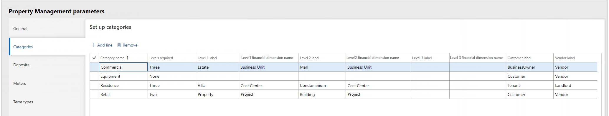Open Level1 financial dimension Cost Center field
The image size is (609, 116).
coord(269,85)
